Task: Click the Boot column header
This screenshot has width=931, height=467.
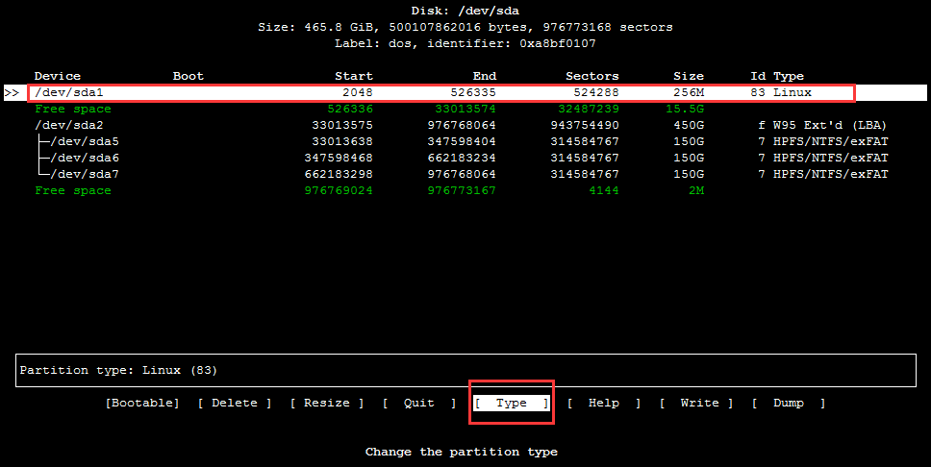Action: (x=189, y=77)
